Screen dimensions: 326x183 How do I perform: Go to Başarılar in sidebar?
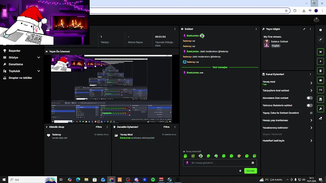[15, 51]
